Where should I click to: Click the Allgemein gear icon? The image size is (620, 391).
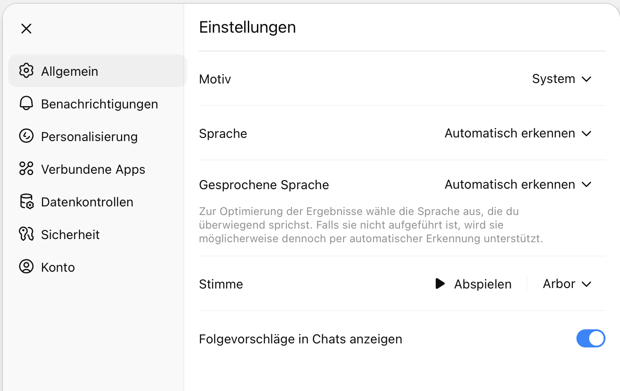[26, 71]
